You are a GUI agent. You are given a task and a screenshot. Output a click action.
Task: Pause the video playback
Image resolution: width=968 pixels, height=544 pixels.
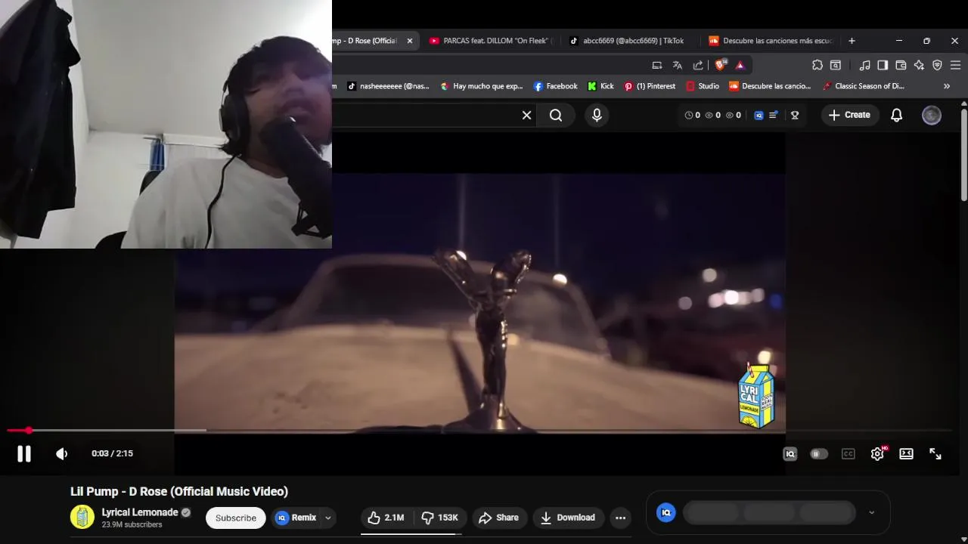[x=24, y=453]
